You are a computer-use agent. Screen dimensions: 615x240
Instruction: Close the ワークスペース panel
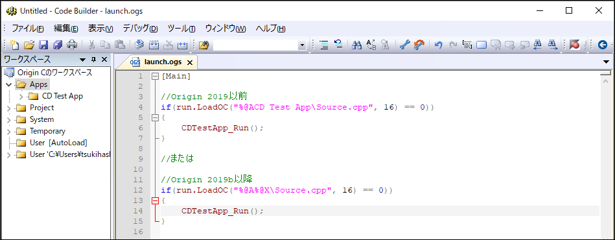104,60
